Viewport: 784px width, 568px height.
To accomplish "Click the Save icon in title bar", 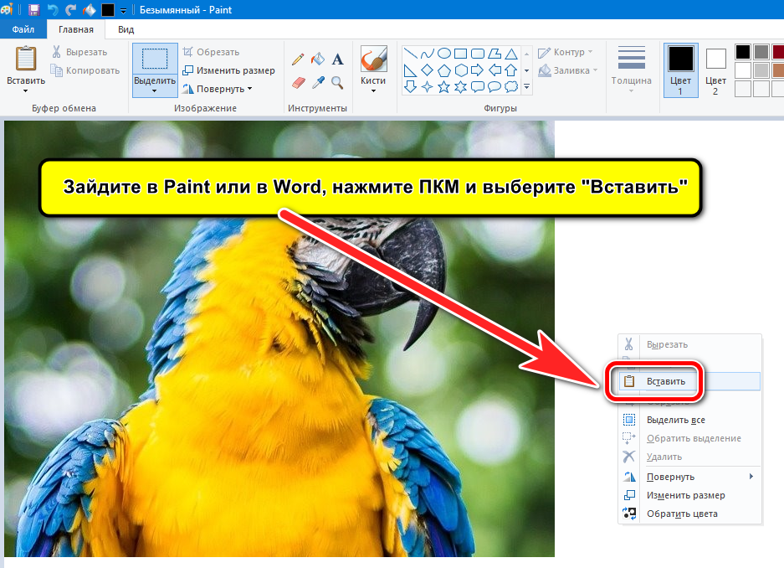I will coord(33,10).
